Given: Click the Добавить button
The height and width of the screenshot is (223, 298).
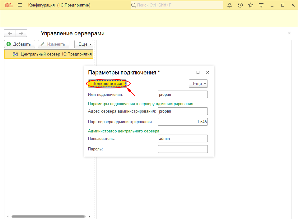Looking at the screenshot, I should coord(19,44).
